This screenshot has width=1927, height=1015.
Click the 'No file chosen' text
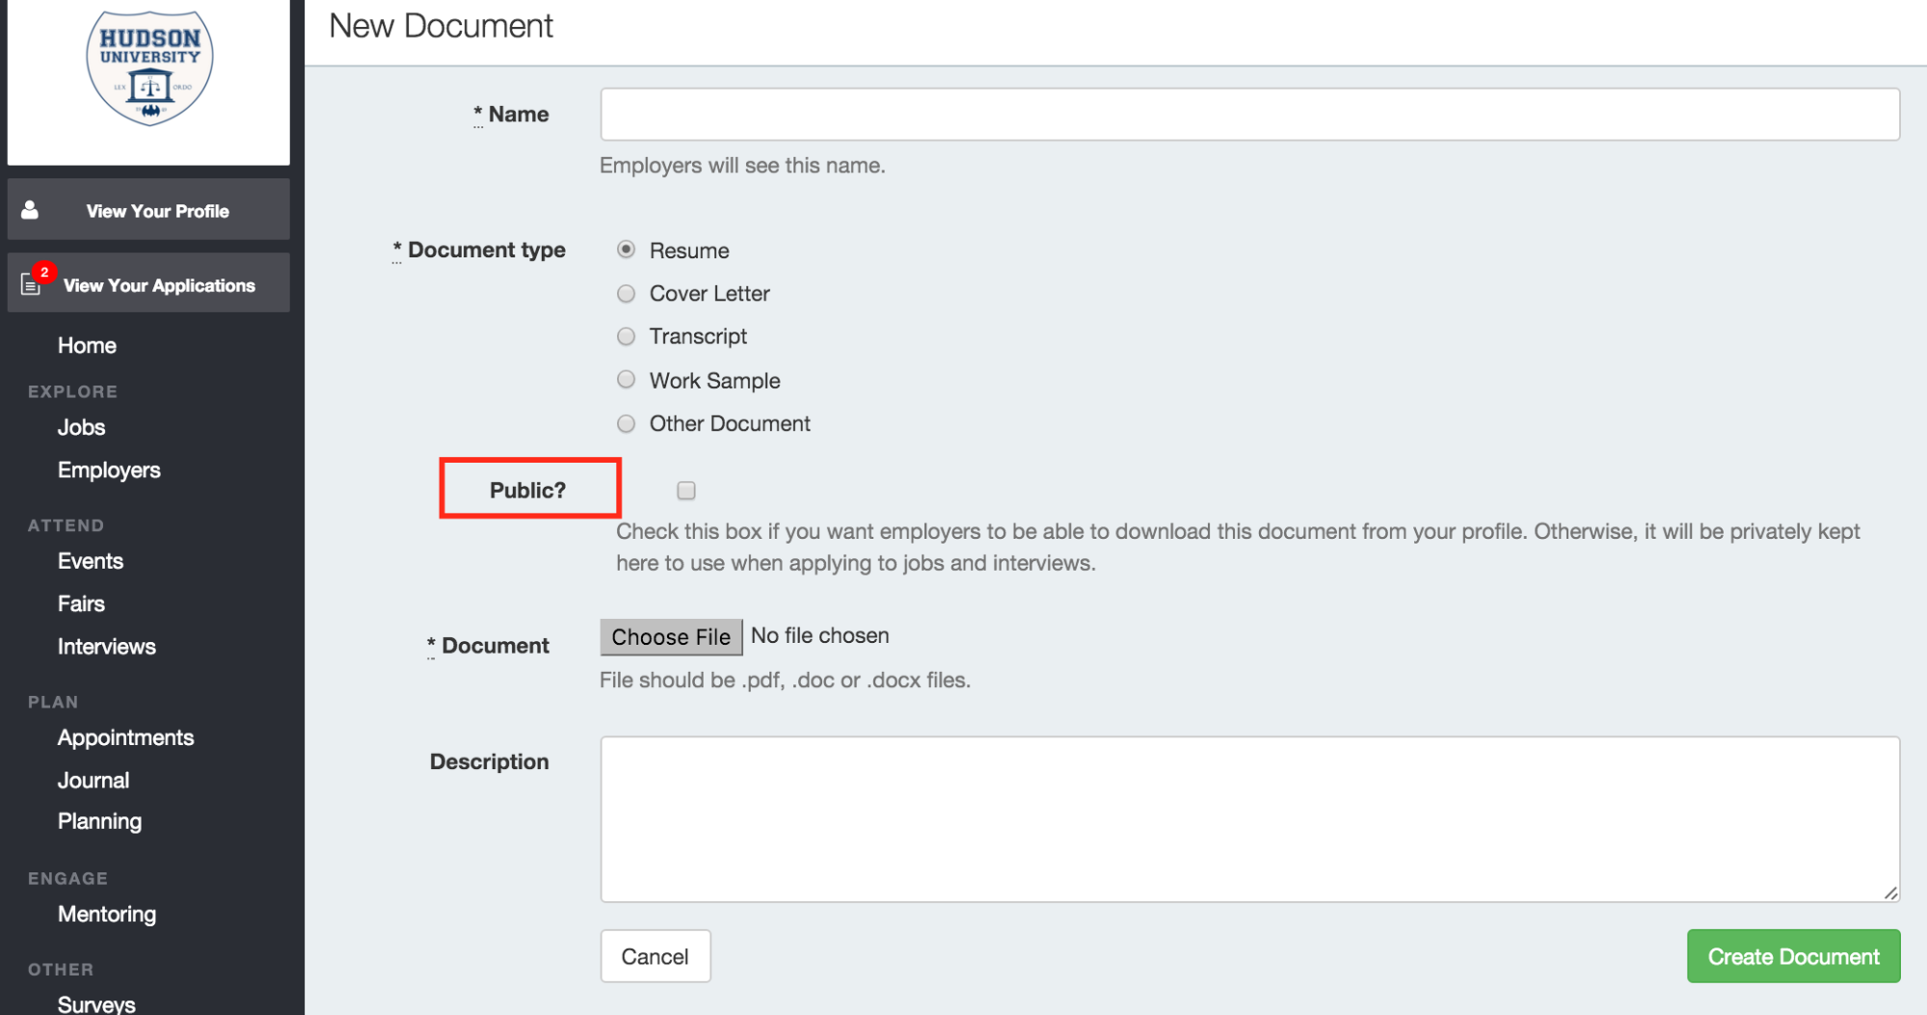(x=820, y=635)
